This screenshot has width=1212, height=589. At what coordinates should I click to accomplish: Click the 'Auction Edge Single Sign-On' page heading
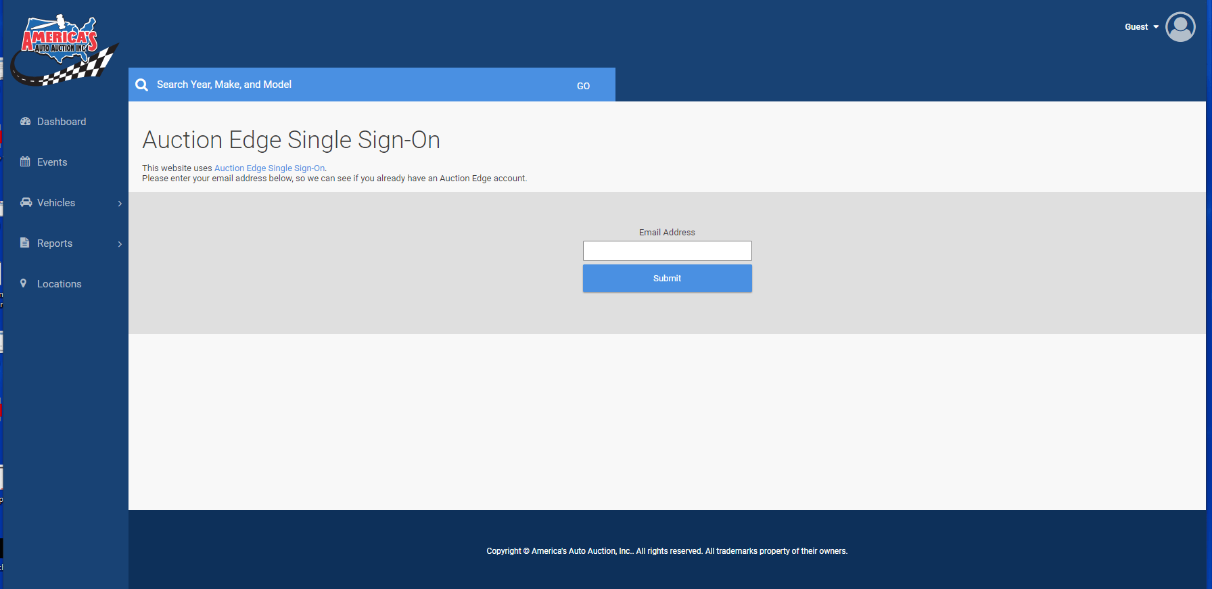pyautogui.click(x=292, y=140)
